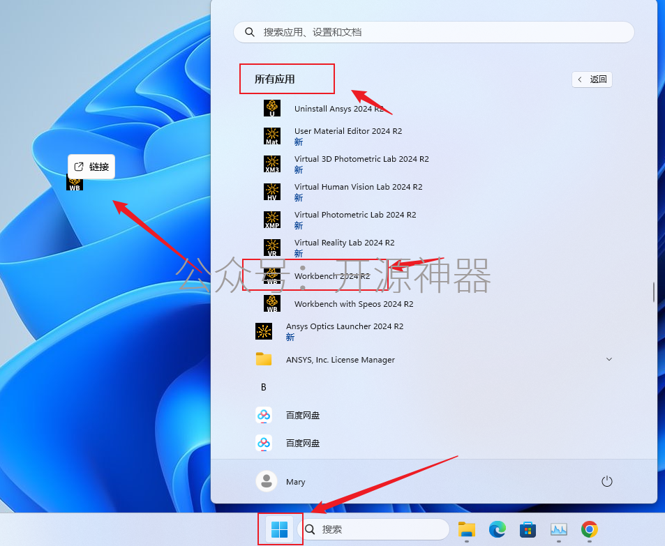Screen dimensions: 665x546
Task: Open File Explorer from taskbar
Action: point(467,529)
